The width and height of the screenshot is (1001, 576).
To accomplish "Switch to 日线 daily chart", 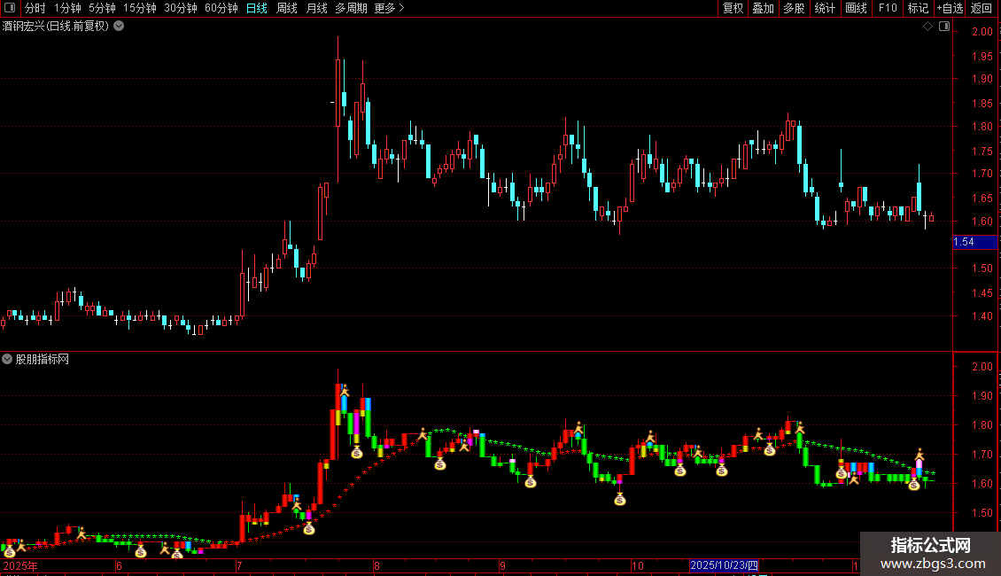I will pyautogui.click(x=257, y=8).
